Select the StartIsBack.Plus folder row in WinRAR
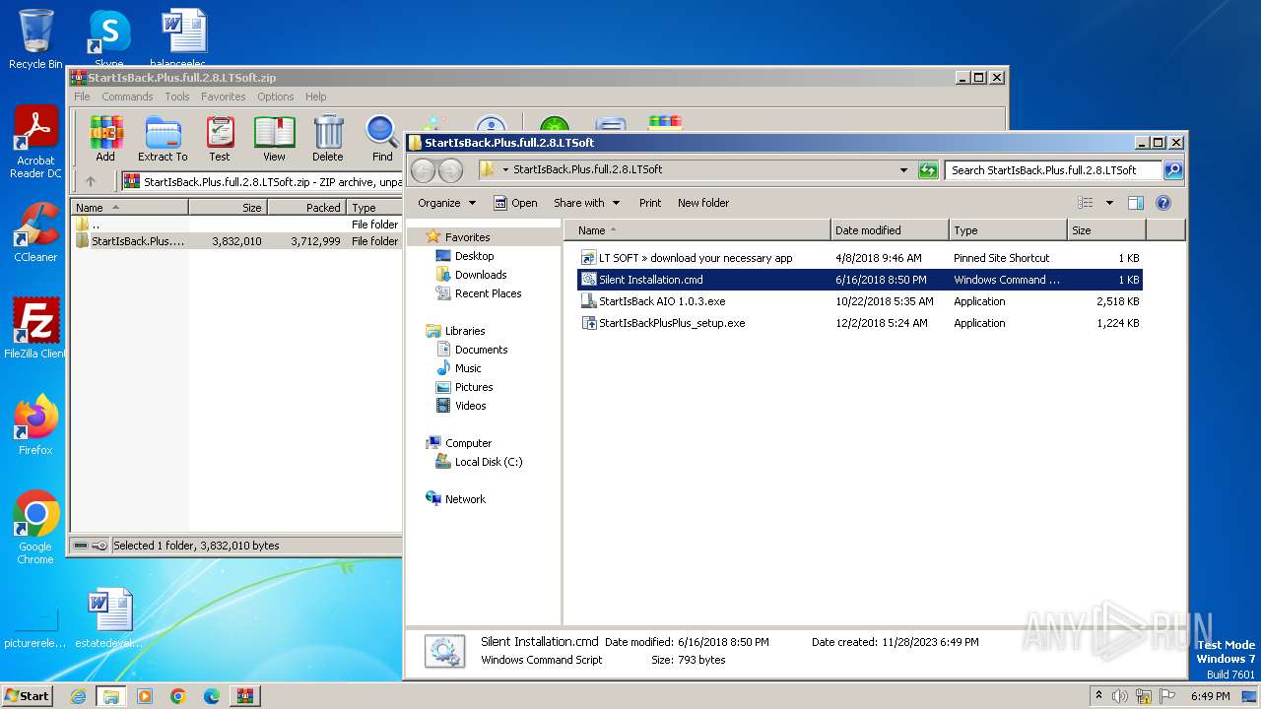The width and height of the screenshot is (1261, 709). point(236,241)
